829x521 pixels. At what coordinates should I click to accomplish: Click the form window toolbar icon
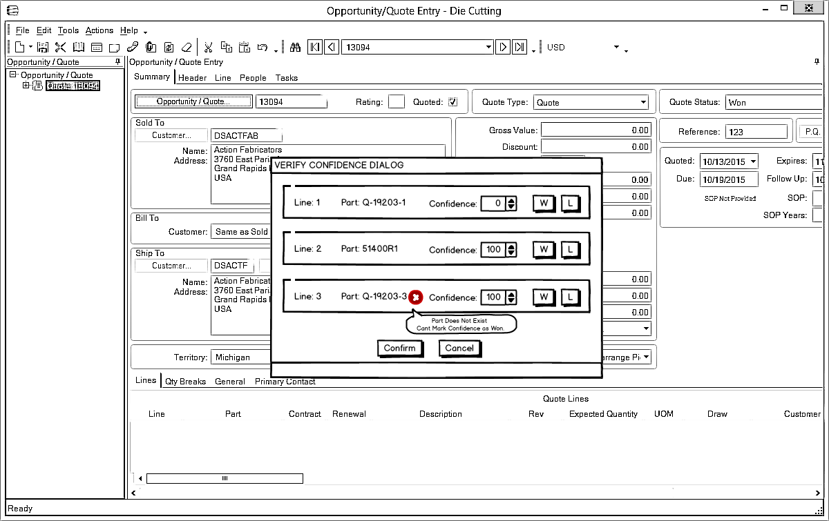point(97,48)
